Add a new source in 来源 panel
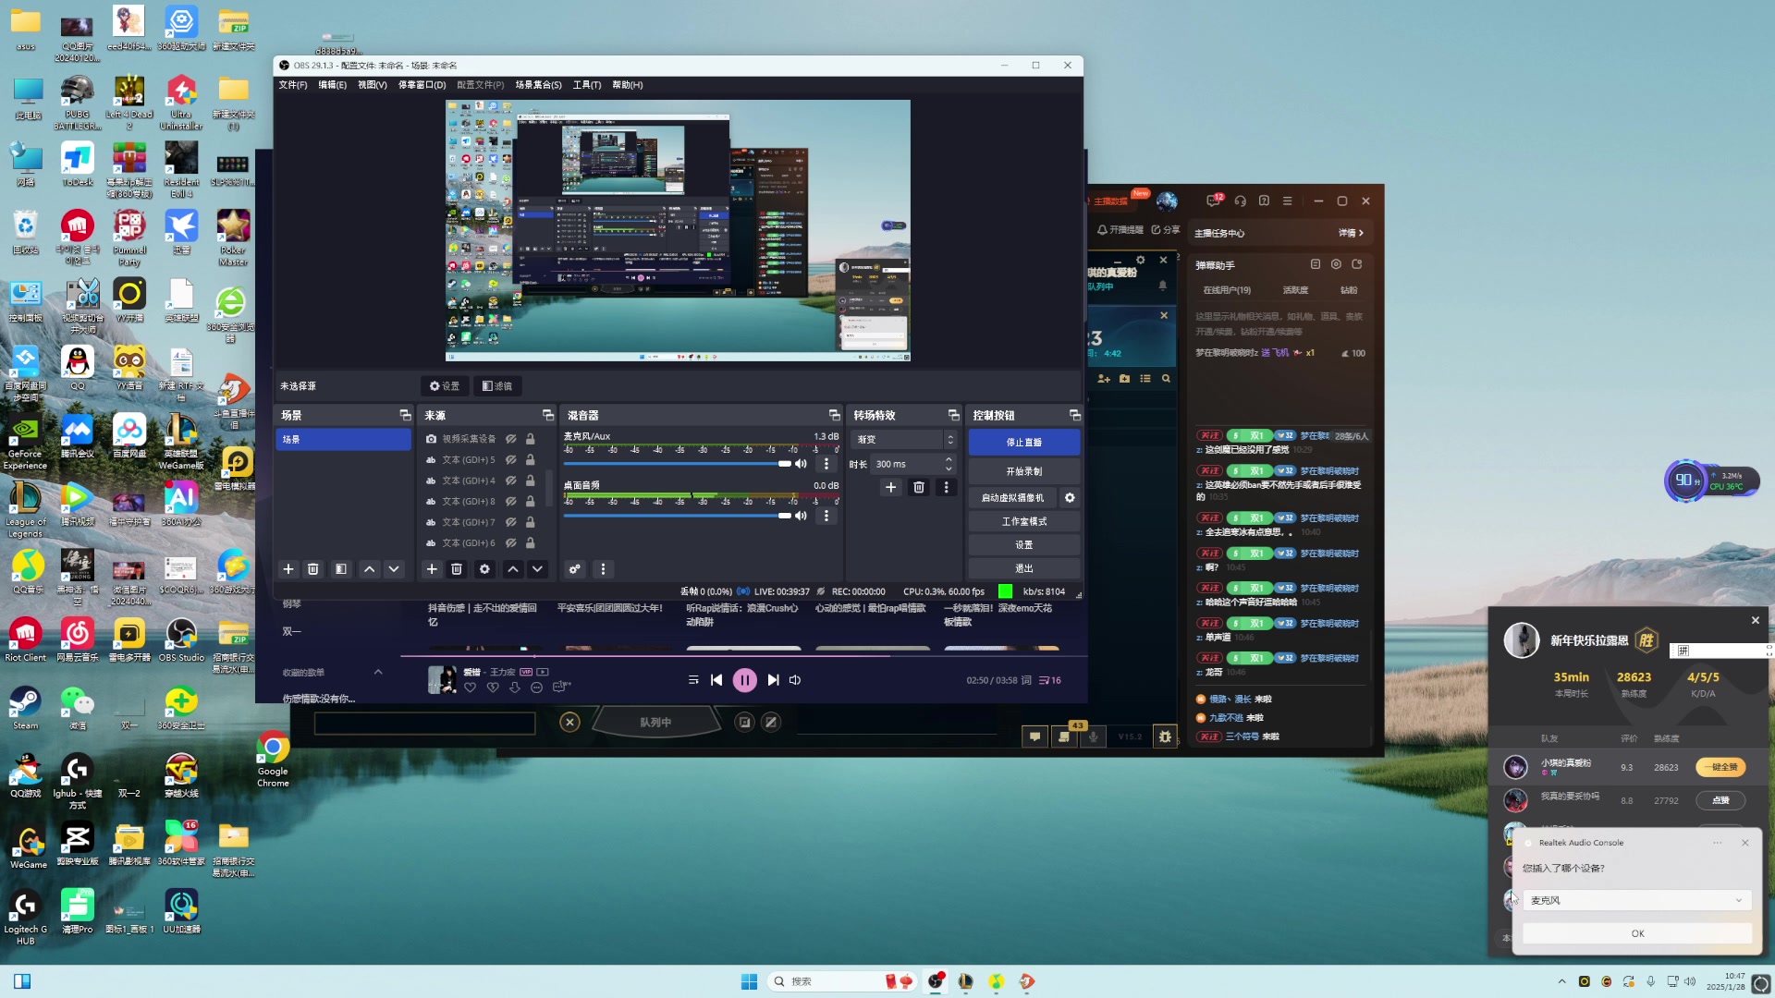 click(x=432, y=569)
